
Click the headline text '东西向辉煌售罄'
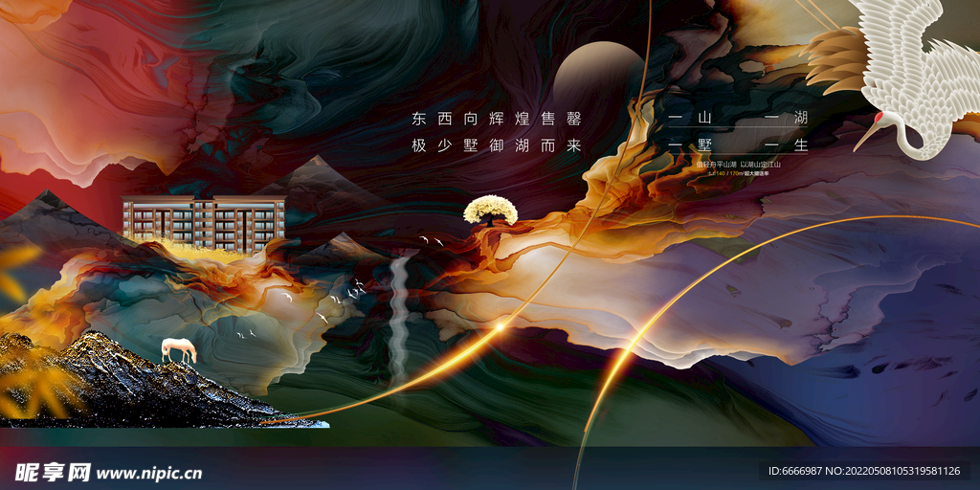(x=498, y=118)
